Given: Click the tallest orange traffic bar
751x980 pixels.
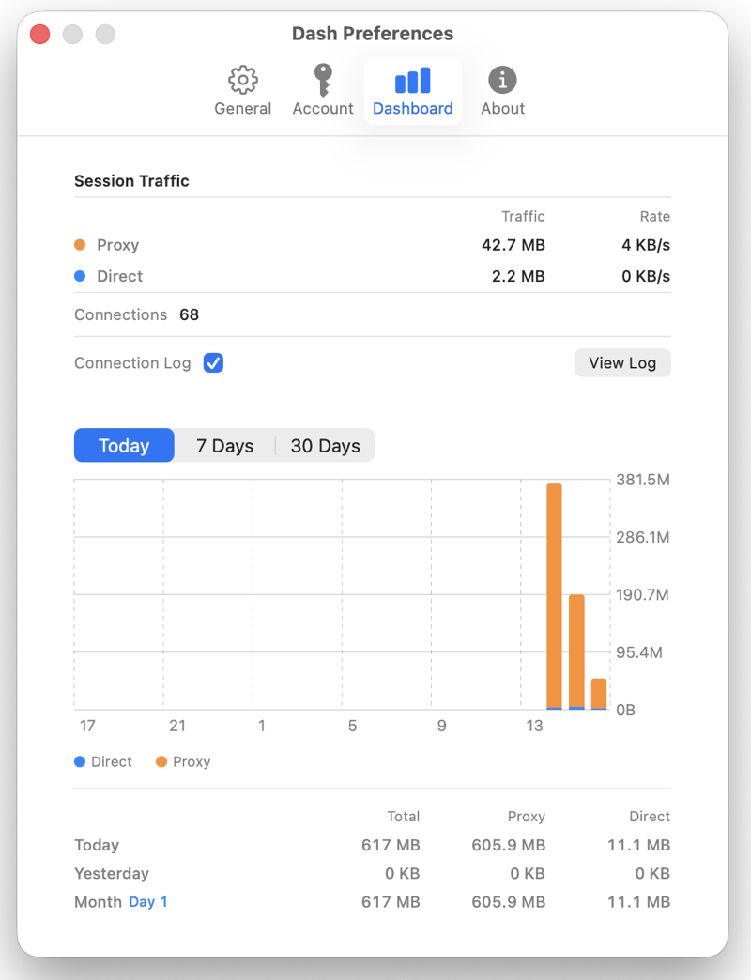Looking at the screenshot, I should [555, 591].
